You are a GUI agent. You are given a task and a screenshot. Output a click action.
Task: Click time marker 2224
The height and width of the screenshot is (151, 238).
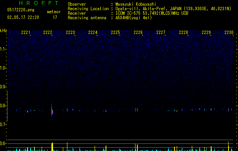pyautogui.click(x=93, y=32)
